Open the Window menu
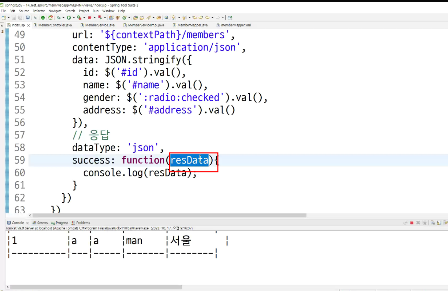The height and width of the screenshot is (291, 448). [108, 11]
